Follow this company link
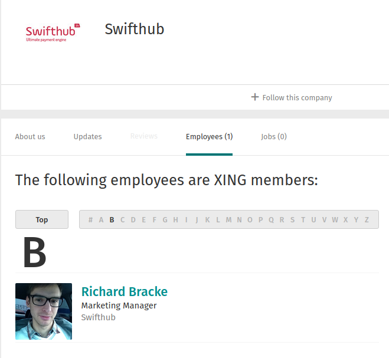Image resolution: width=389 pixels, height=358 pixels. (292, 97)
